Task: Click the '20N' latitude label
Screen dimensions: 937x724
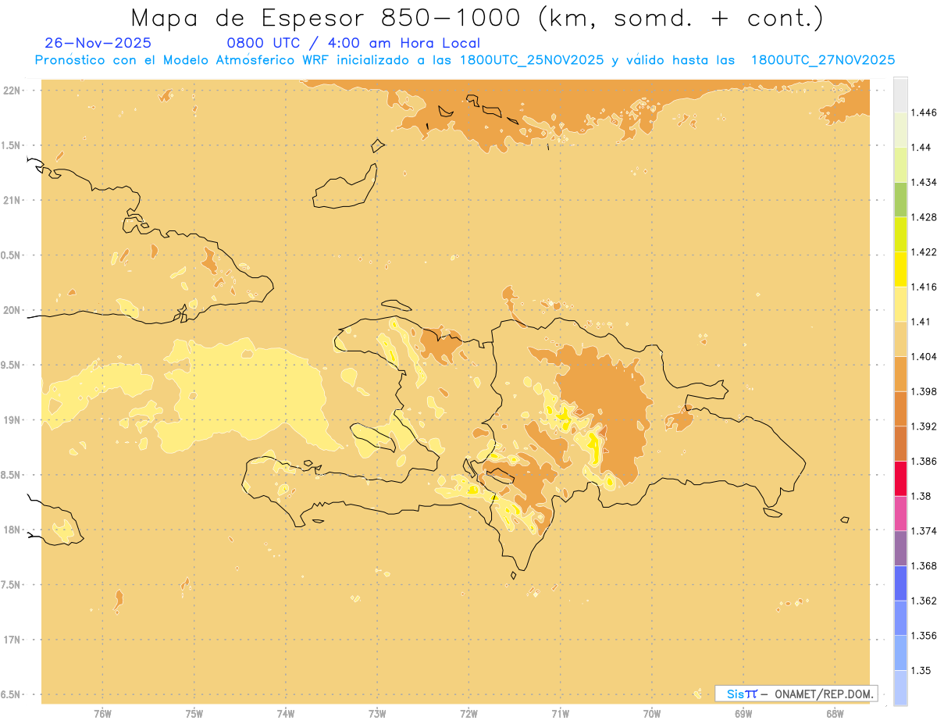Action: point(12,310)
